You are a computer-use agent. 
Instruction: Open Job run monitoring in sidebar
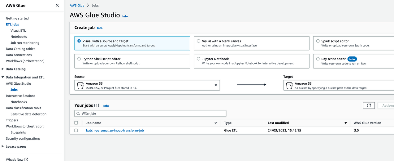25,43
